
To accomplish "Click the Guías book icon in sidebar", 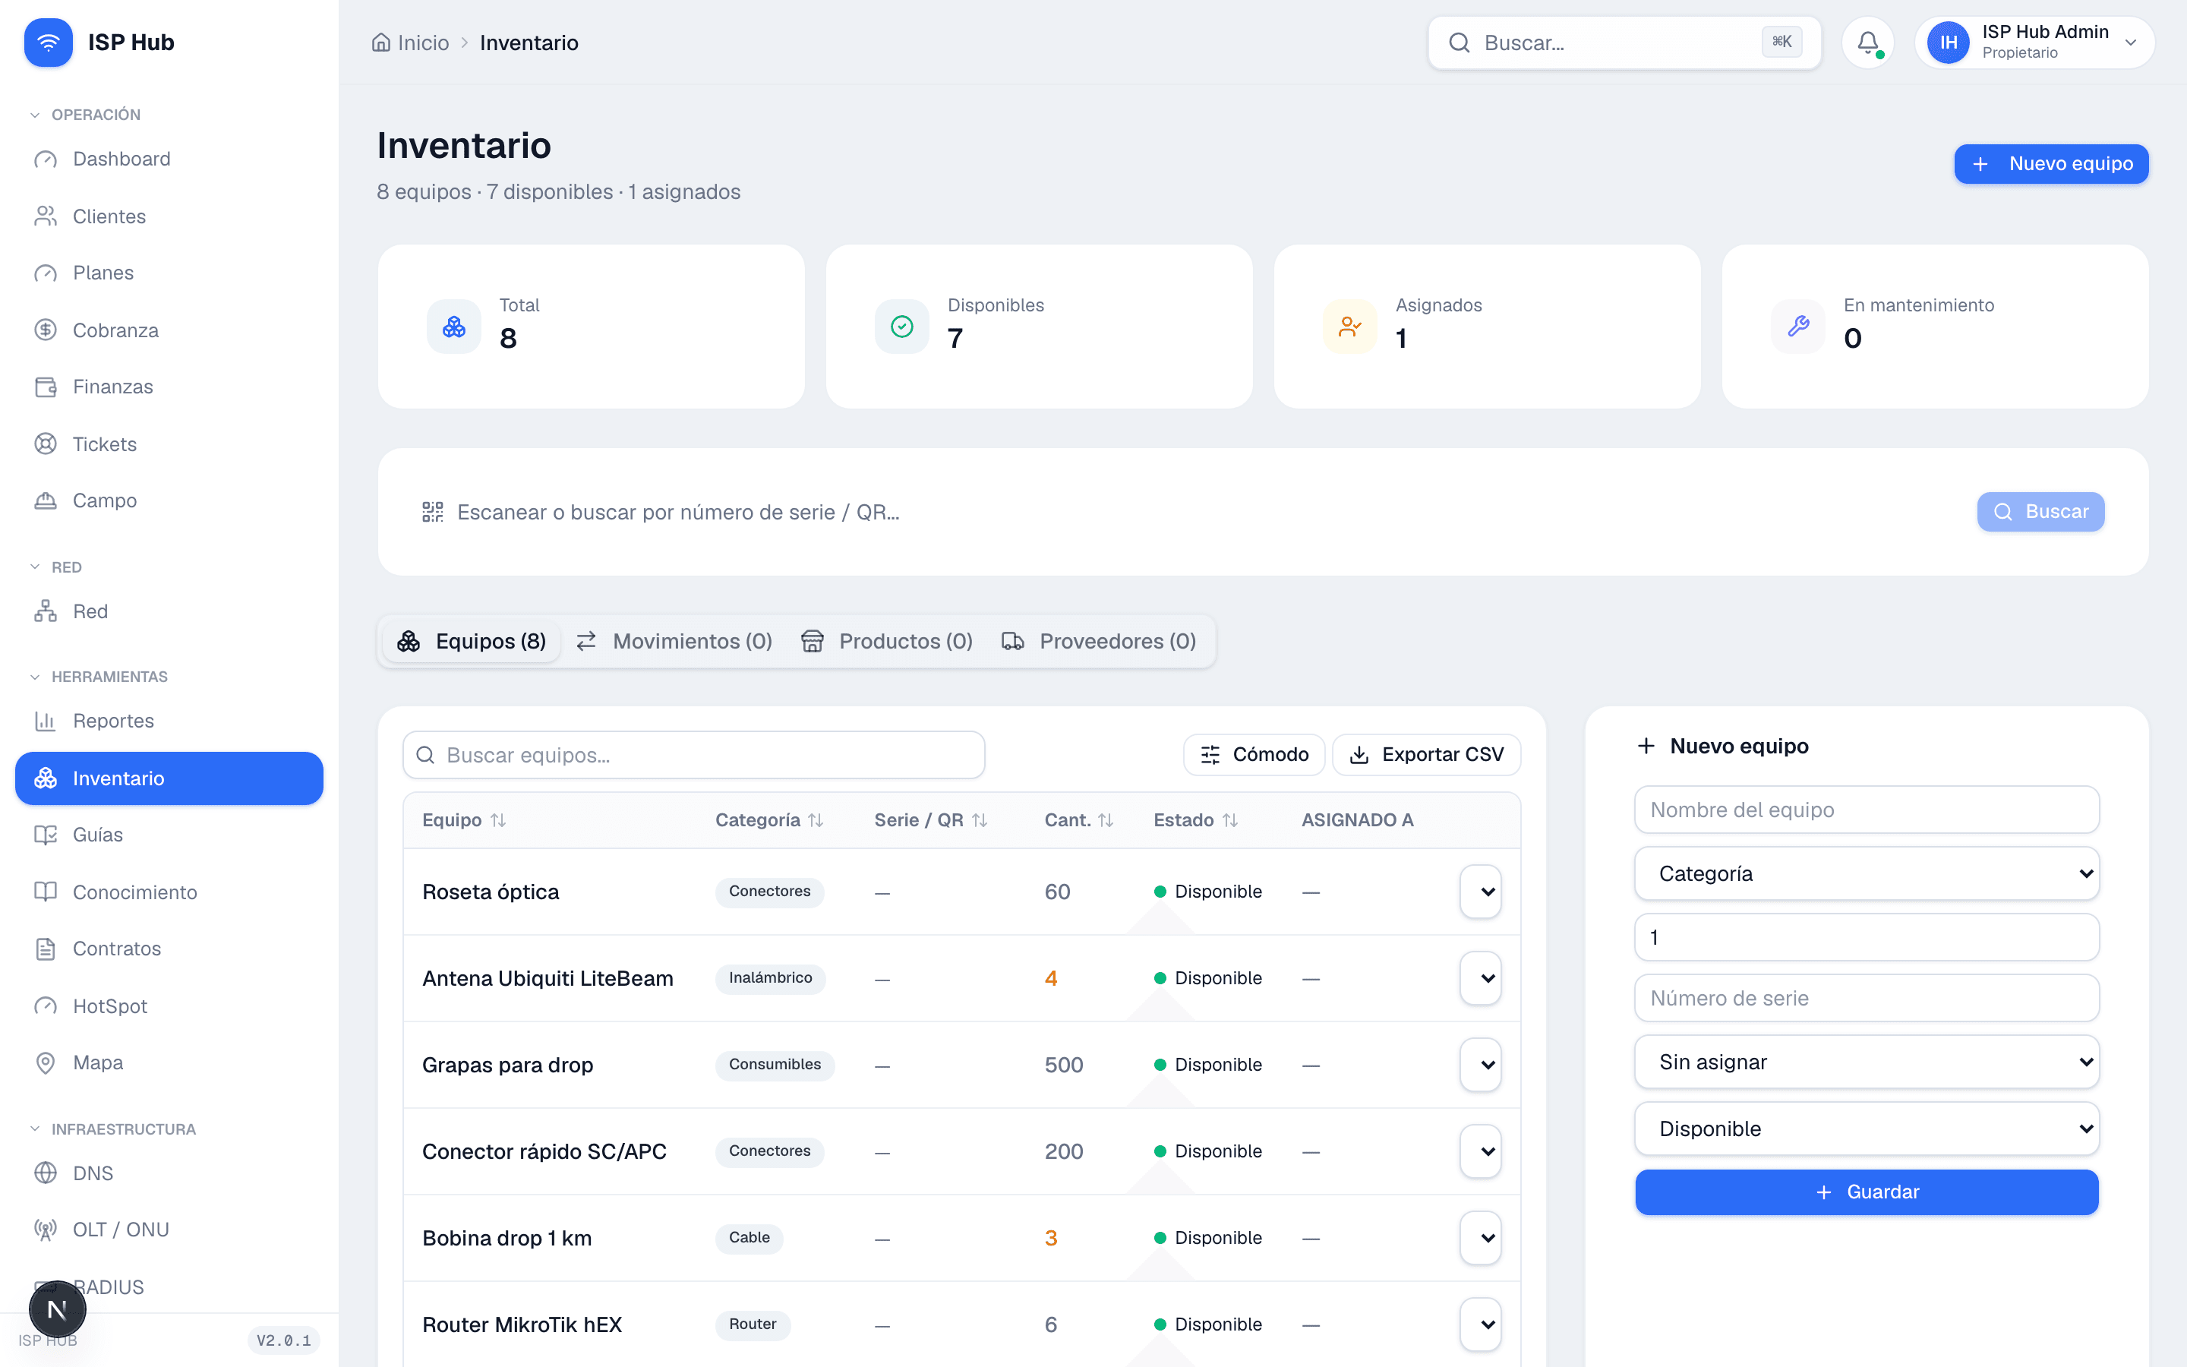I will tap(46, 835).
